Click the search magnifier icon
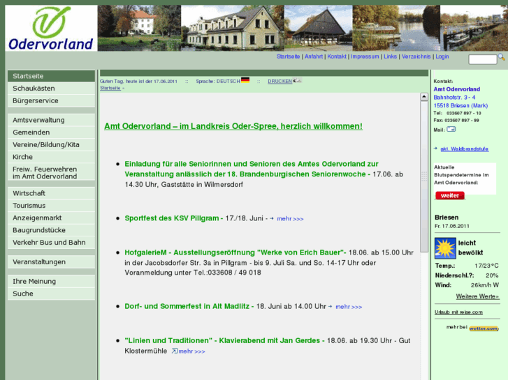 (502, 57)
